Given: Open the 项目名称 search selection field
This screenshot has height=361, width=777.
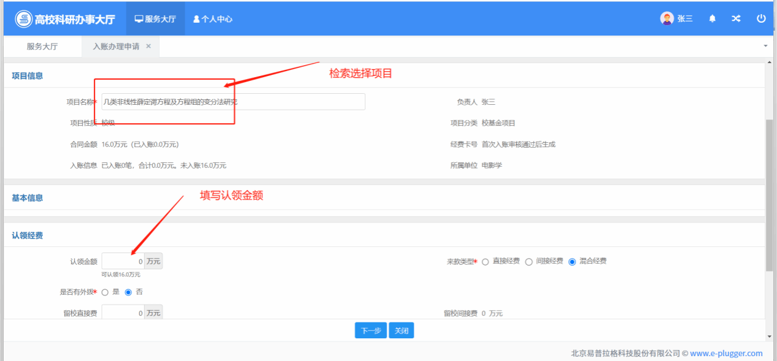Looking at the screenshot, I should coord(233,102).
